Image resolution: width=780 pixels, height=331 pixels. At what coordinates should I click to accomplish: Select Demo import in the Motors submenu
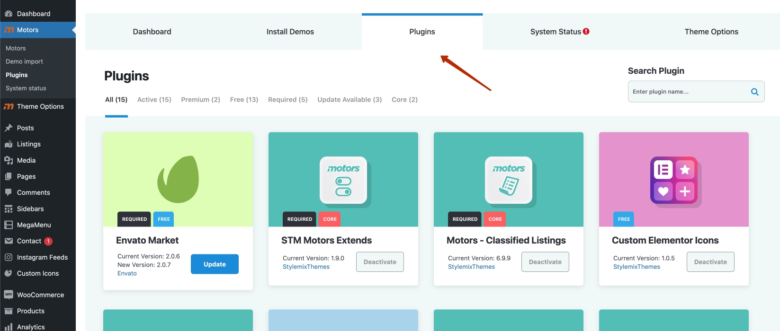(24, 61)
